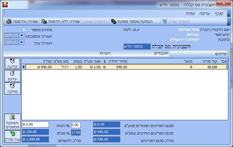This screenshot has height=147, width=233.
Task: Click the % הנחה discount input field
Action: click(76, 125)
